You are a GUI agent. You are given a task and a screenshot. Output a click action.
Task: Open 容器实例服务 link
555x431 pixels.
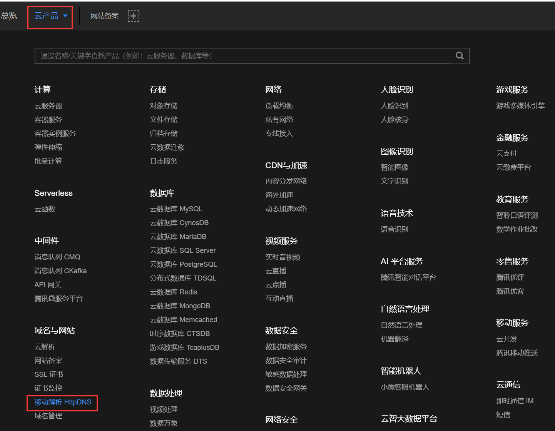pyautogui.click(x=55, y=134)
